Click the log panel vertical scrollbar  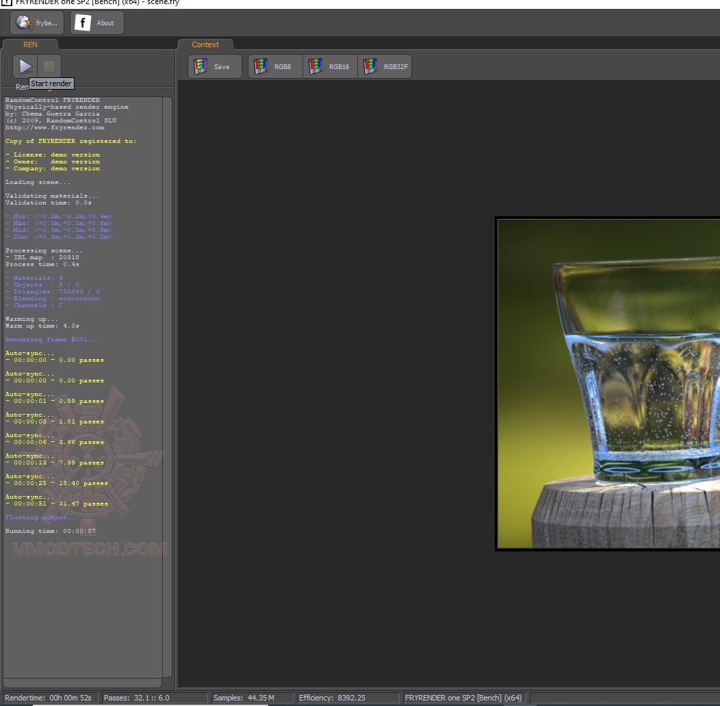167,387
